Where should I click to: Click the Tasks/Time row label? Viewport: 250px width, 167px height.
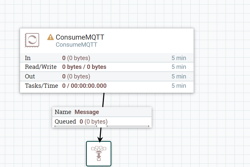[x=41, y=86]
